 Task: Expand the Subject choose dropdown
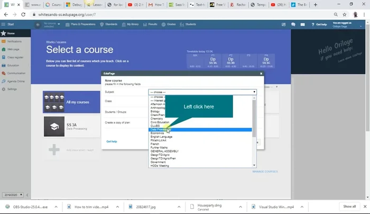tap(202, 92)
